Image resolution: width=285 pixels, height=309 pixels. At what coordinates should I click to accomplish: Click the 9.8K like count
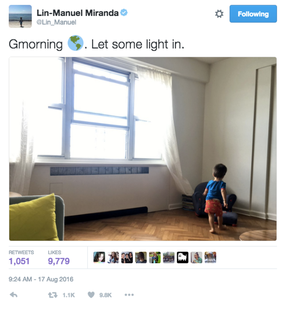105,295
